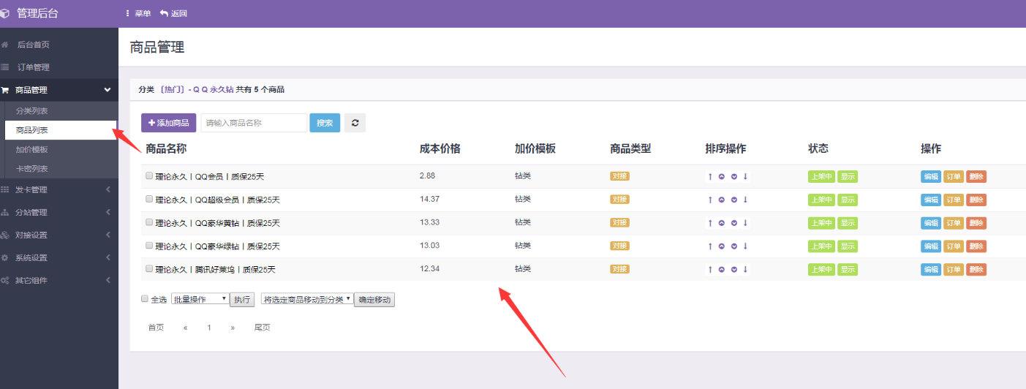Click the 返回 back arrow in top bar

(x=173, y=13)
